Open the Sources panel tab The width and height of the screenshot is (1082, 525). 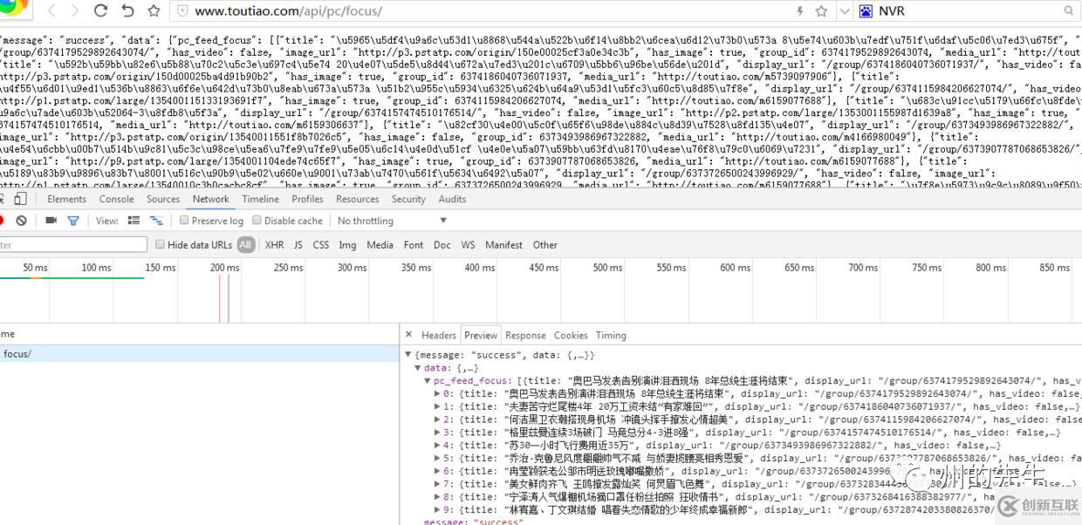pyautogui.click(x=163, y=199)
